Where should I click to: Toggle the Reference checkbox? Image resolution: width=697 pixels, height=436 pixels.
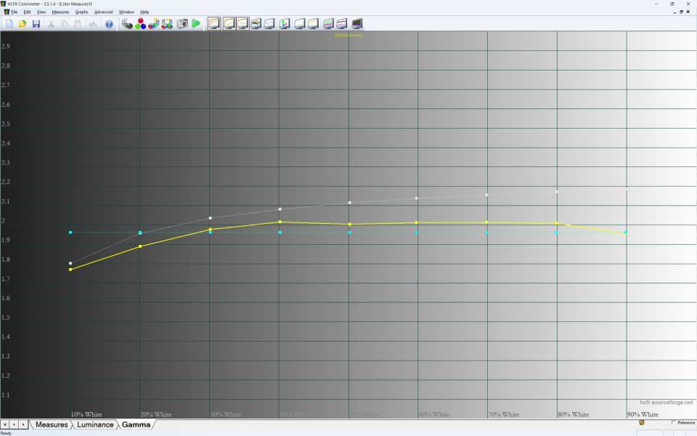674,422
